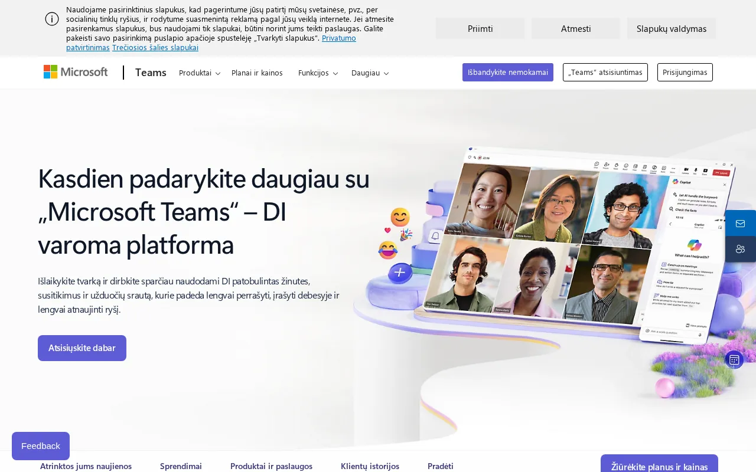Screen dimensions: 756x472
Task: Expand the Funkcijos dropdown menu
Action: click(318, 73)
